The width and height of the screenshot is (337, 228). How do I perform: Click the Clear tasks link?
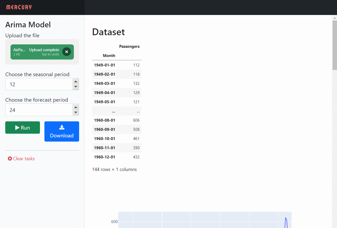tap(24, 159)
